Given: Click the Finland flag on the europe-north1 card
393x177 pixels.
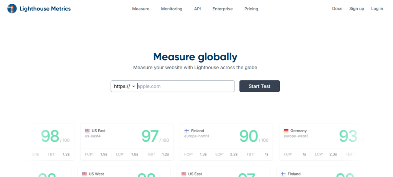Looking at the screenshot, I should click(187, 131).
